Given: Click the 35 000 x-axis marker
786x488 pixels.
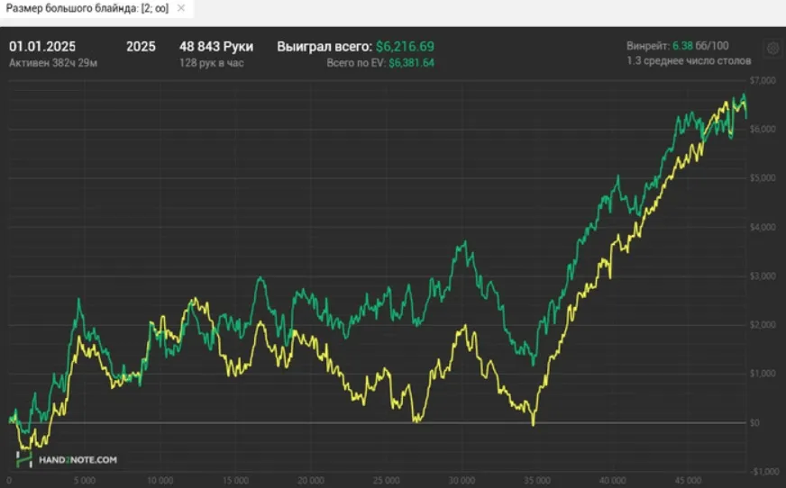Looking at the screenshot, I should pos(537,481).
